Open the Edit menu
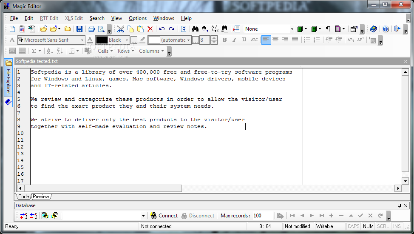Viewport: 414px width, 234px height. tap(29, 18)
